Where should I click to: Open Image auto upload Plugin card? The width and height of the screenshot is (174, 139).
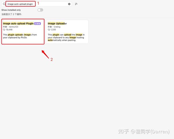point(23,32)
